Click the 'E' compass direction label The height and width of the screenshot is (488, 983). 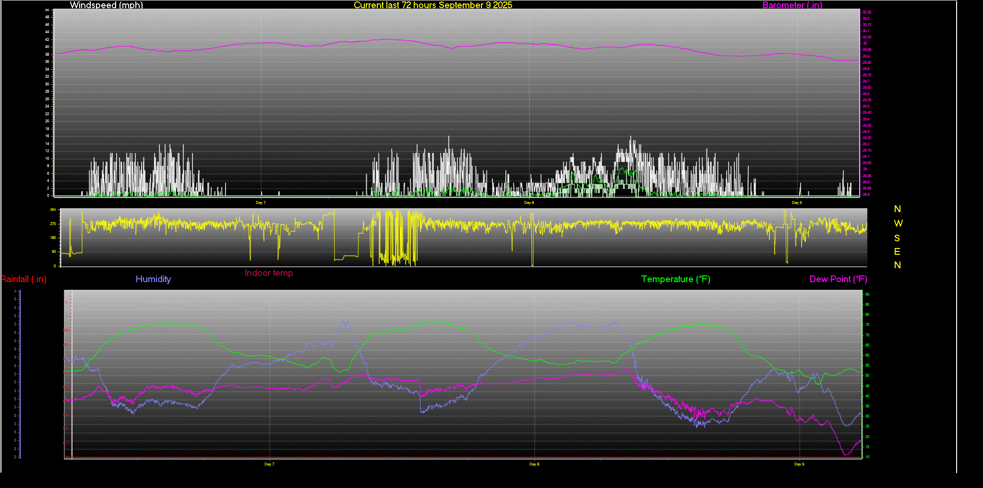coord(897,251)
